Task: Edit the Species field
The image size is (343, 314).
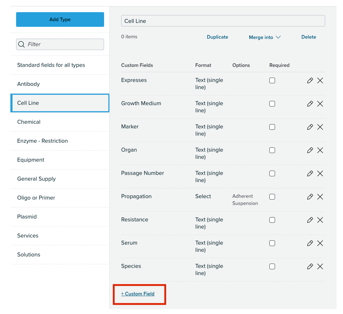Action: click(x=310, y=266)
